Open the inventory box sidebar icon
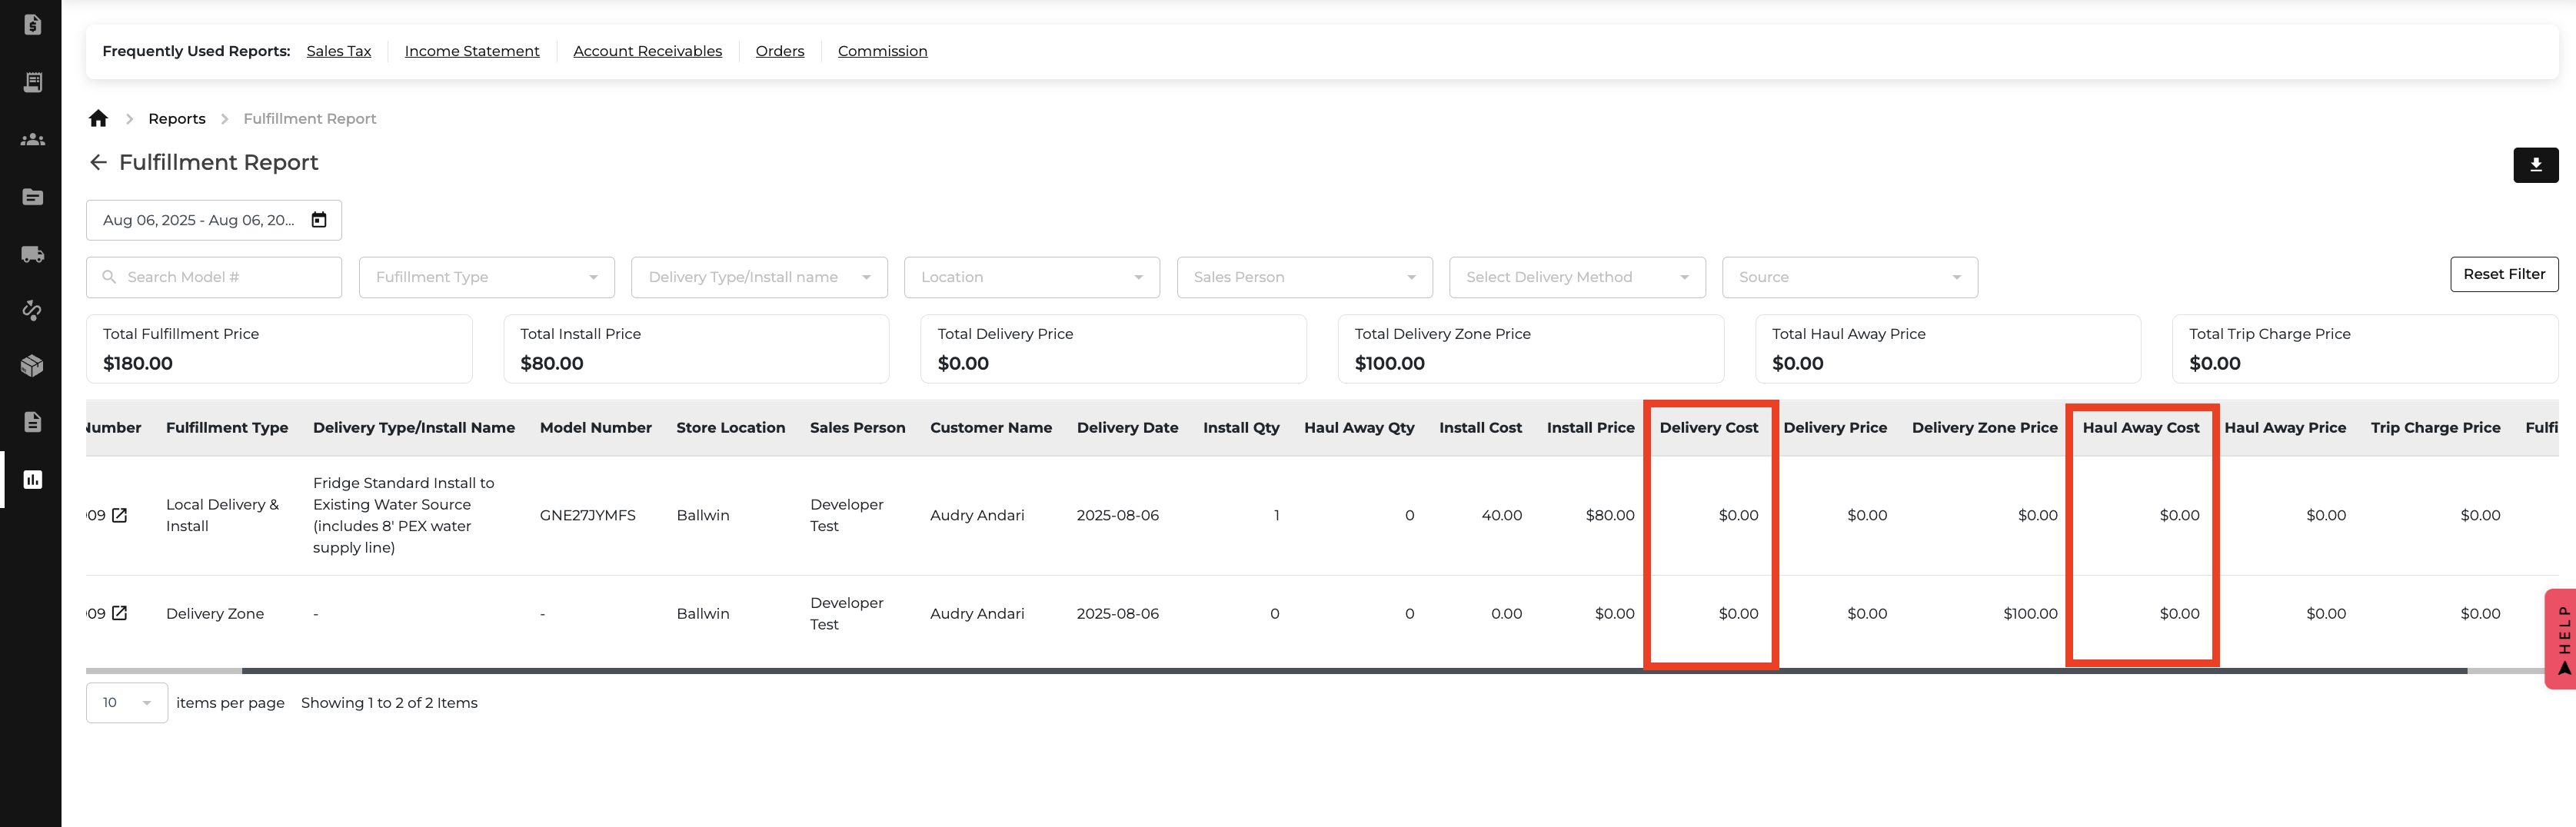Image resolution: width=2576 pixels, height=827 pixels. (x=32, y=366)
